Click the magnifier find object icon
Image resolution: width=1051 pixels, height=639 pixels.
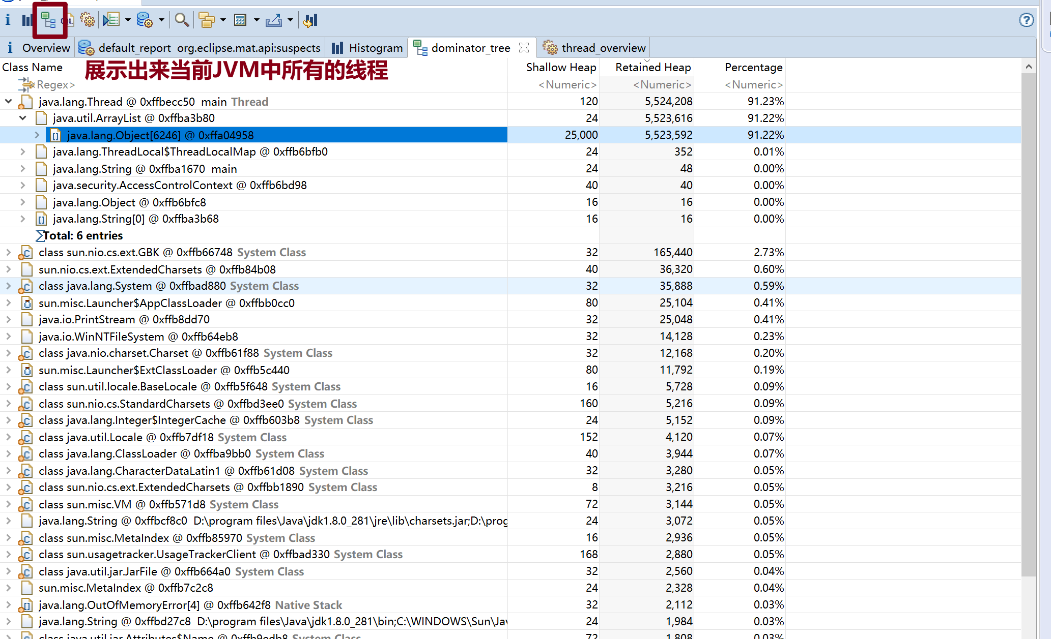click(181, 20)
